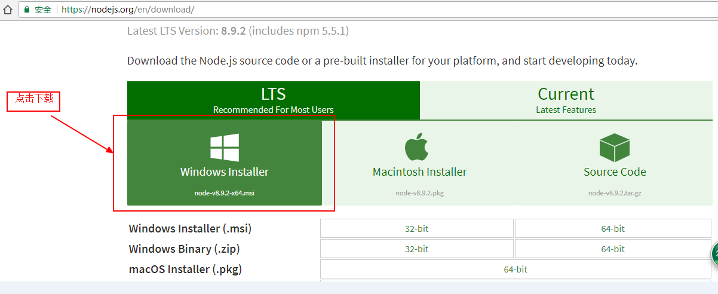
Task: Click the green secure padlock icon
Action: [x=27, y=10]
